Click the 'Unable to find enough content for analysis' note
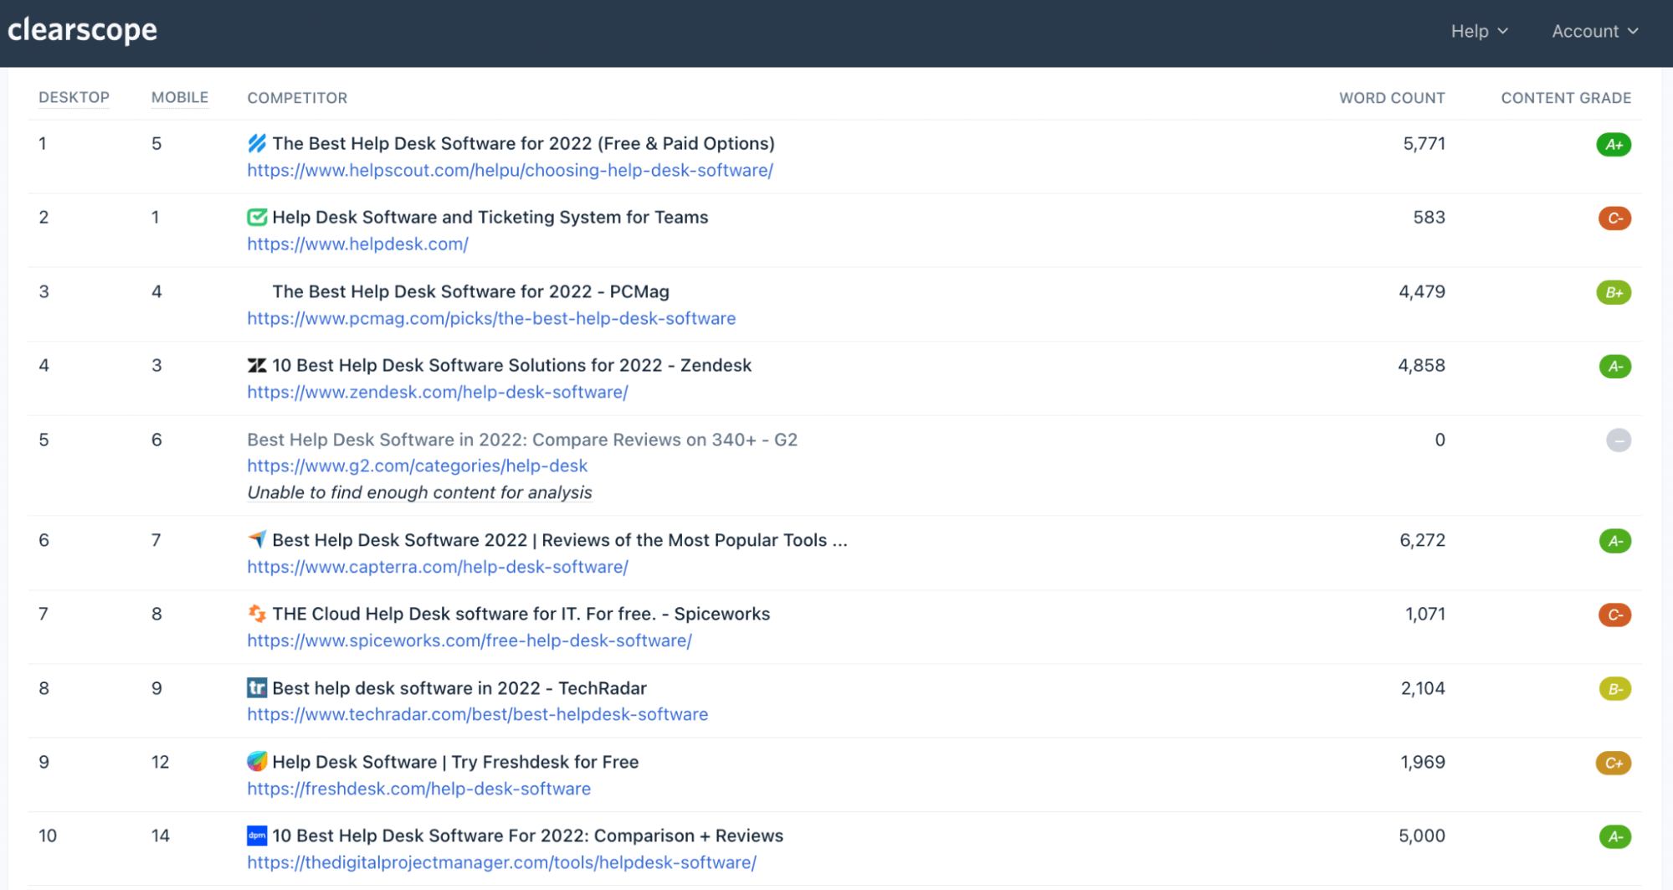 pos(419,492)
